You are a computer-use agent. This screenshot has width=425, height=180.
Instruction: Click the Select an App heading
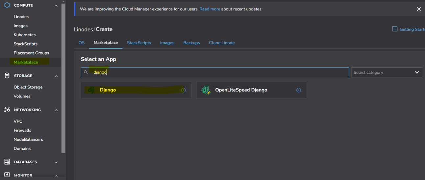pos(98,59)
